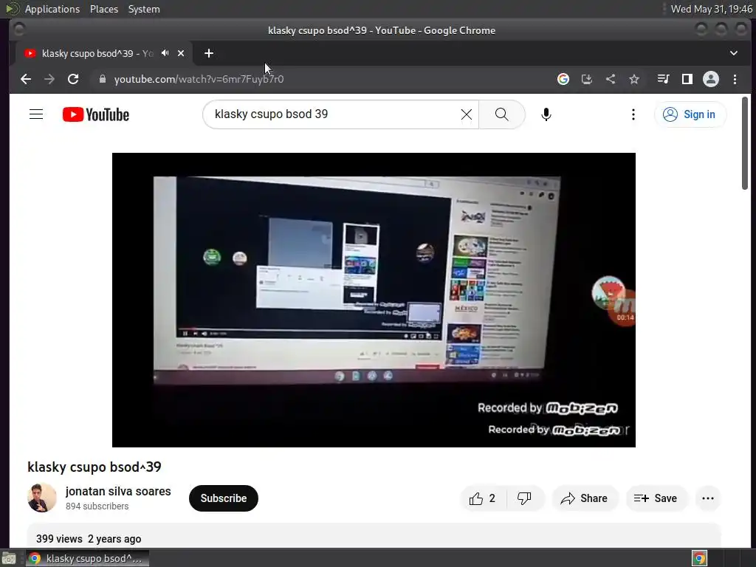Save the video to a playlist
Screen dimensions: 756x567
pos(656,498)
